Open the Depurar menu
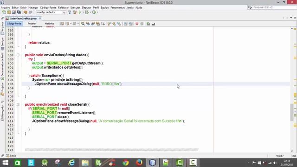The width and height of the screenshot is (297, 167). pyautogui.click(x=87, y=7)
